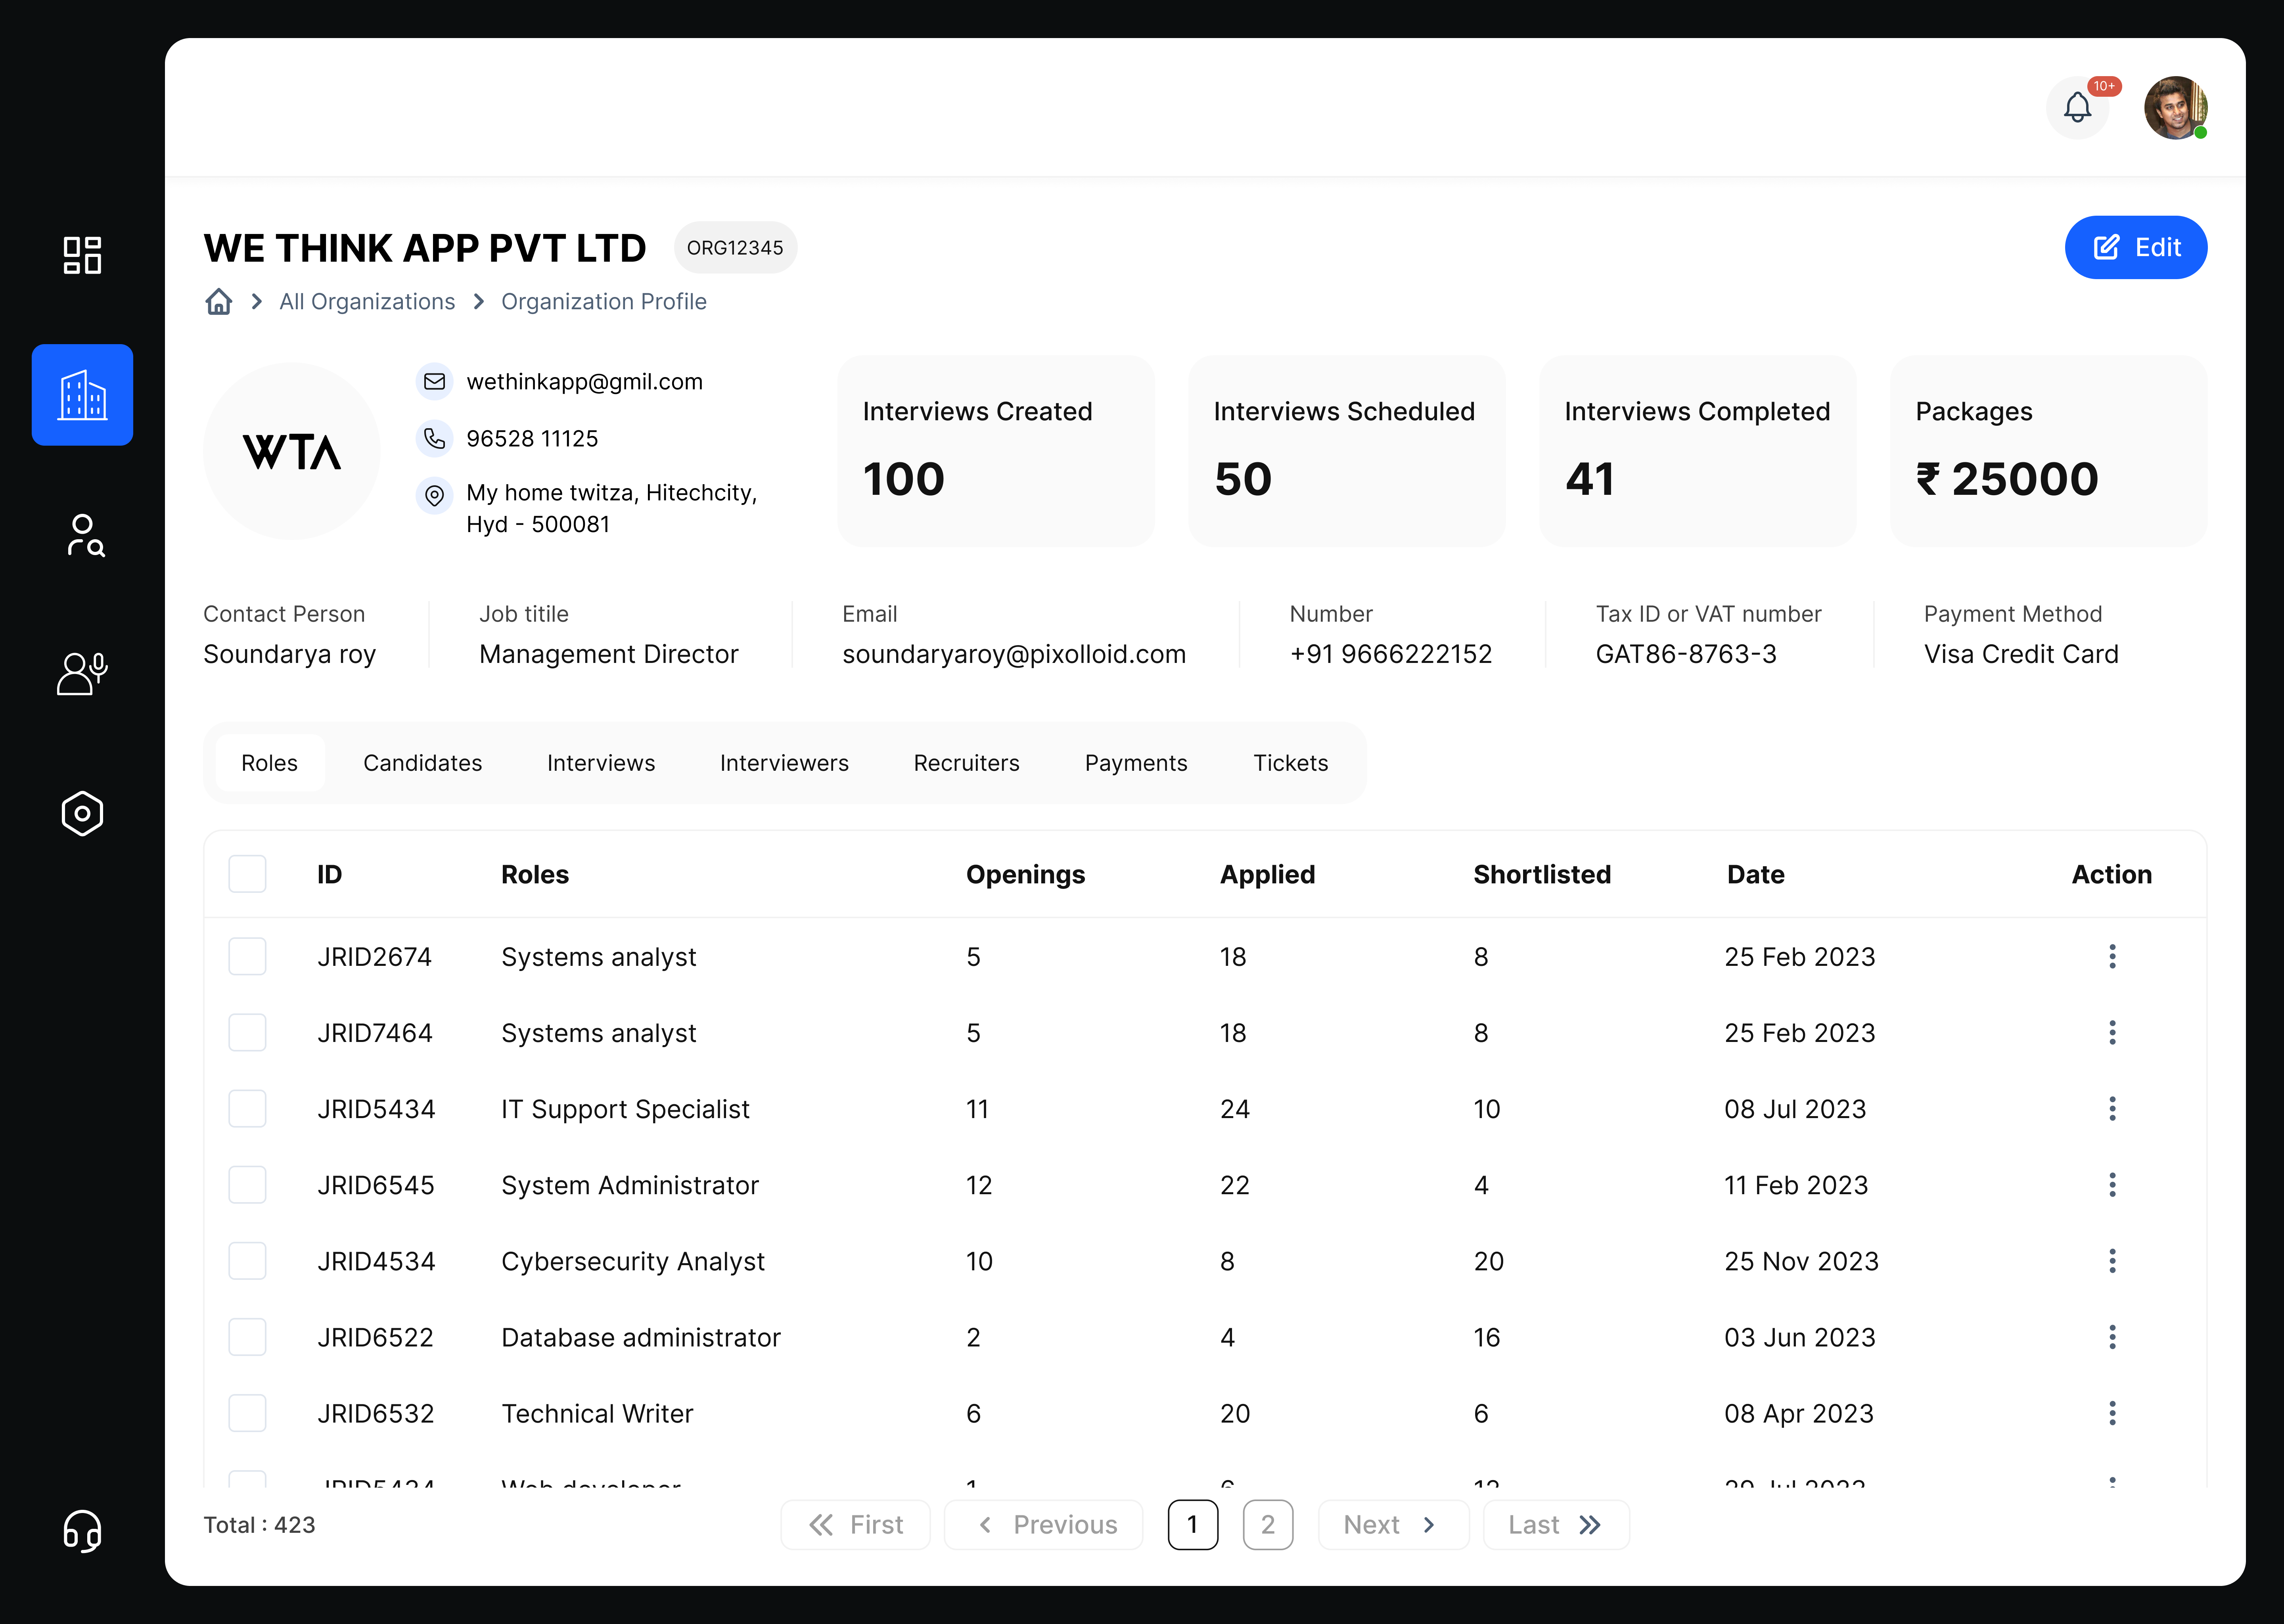Select the JRID5434 row checkbox
The height and width of the screenshot is (1624, 2284).
247,1109
